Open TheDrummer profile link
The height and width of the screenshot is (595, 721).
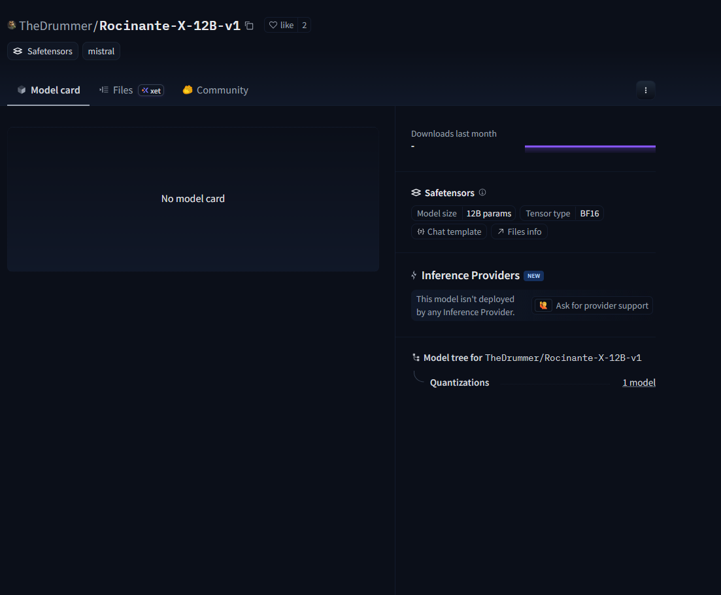coord(56,25)
